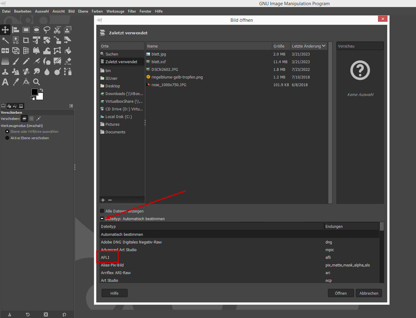Screen dimensions: 416x318
Task: Click the black foreground color swatch
Action: 34,92
